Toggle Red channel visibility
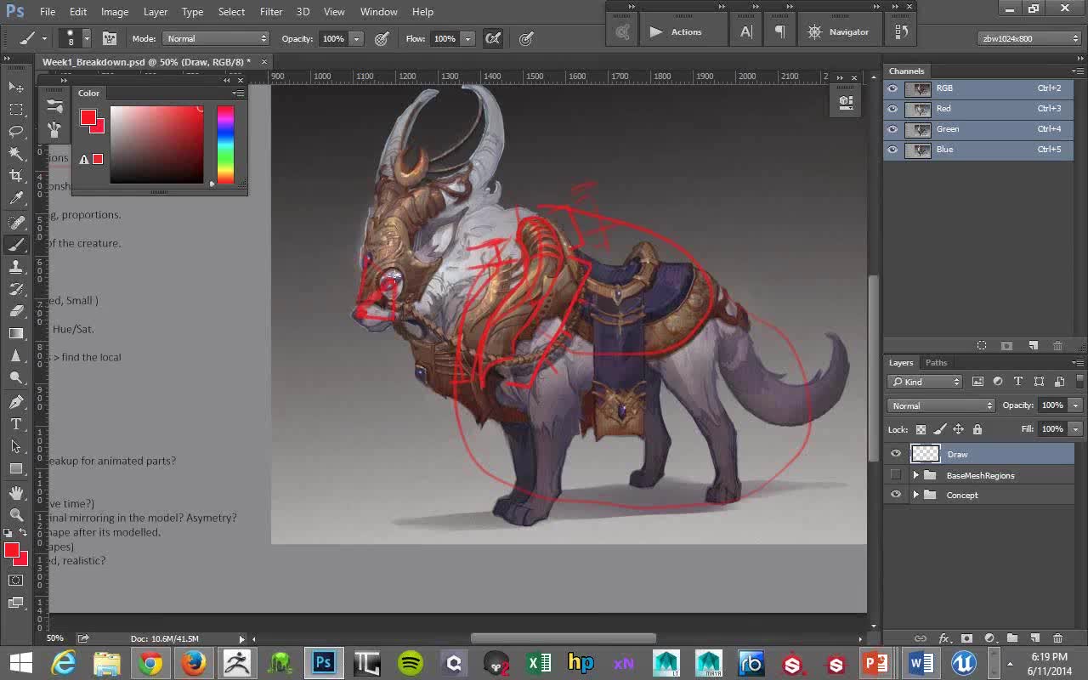The height and width of the screenshot is (680, 1088). click(892, 109)
